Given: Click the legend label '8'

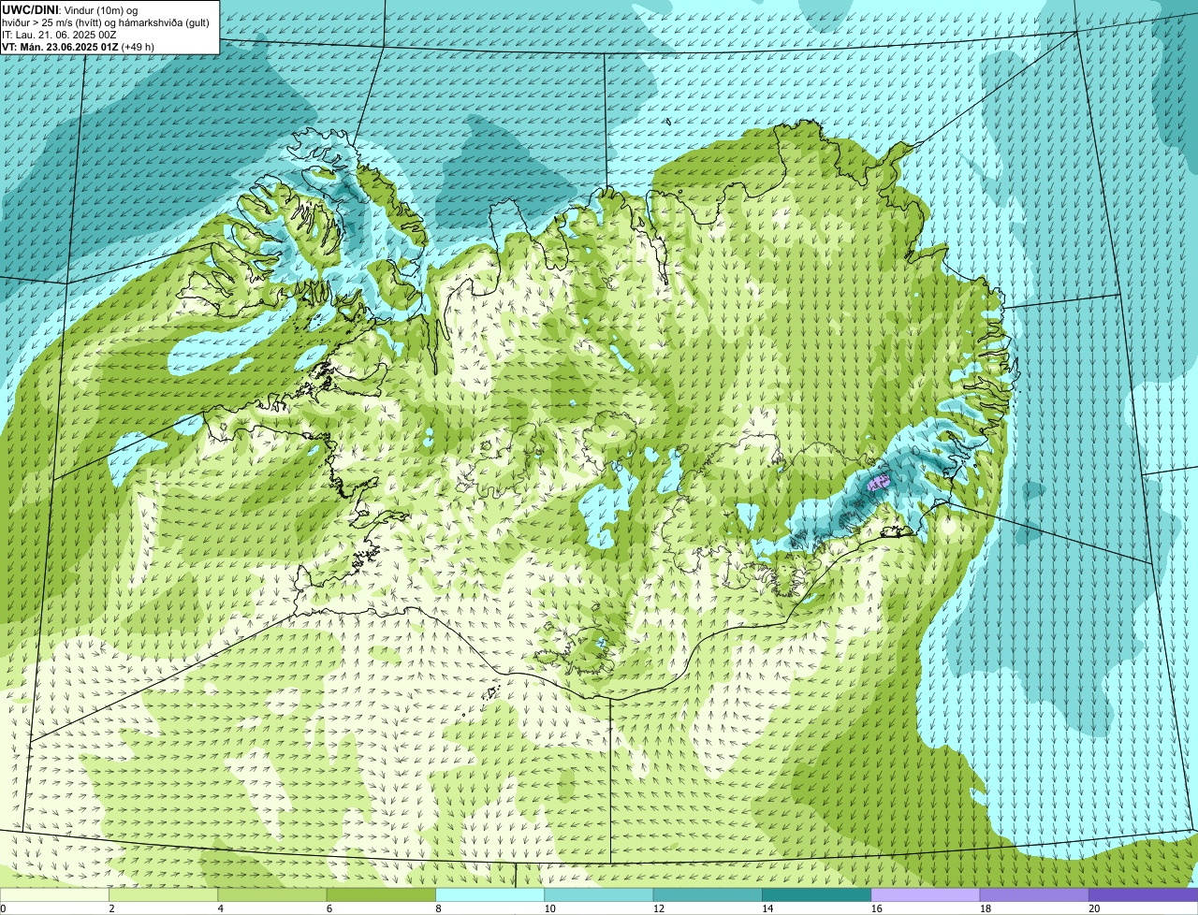Looking at the screenshot, I should pos(438,908).
